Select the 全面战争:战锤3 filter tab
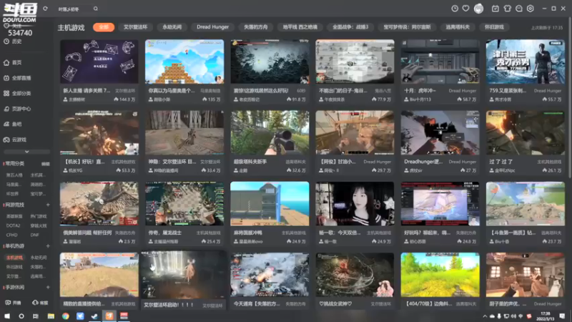Image resolution: width=572 pixels, height=322 pixels. (350, 27)
